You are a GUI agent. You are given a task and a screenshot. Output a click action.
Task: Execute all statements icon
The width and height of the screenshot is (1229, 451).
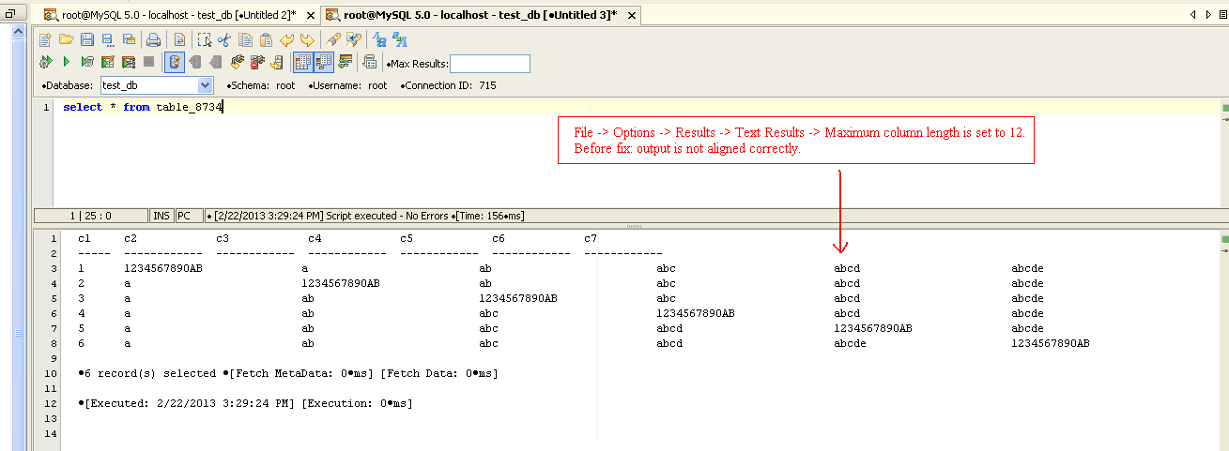45,62
